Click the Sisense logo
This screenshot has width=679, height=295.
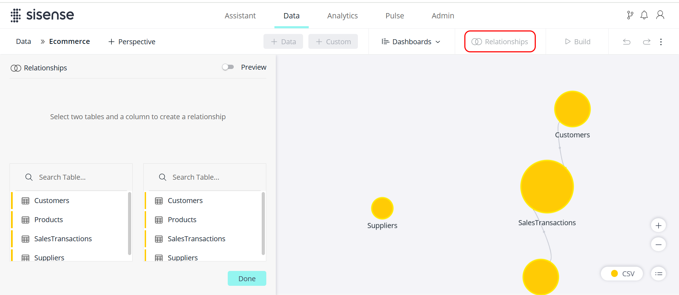pos(42,15)
